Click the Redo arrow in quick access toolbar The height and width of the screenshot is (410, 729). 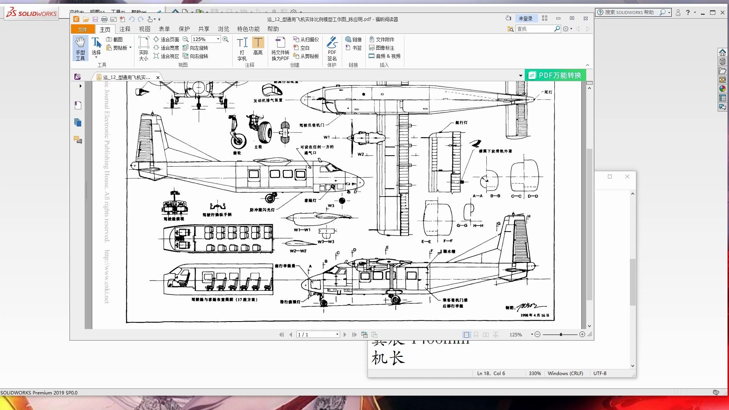(141, 19)
